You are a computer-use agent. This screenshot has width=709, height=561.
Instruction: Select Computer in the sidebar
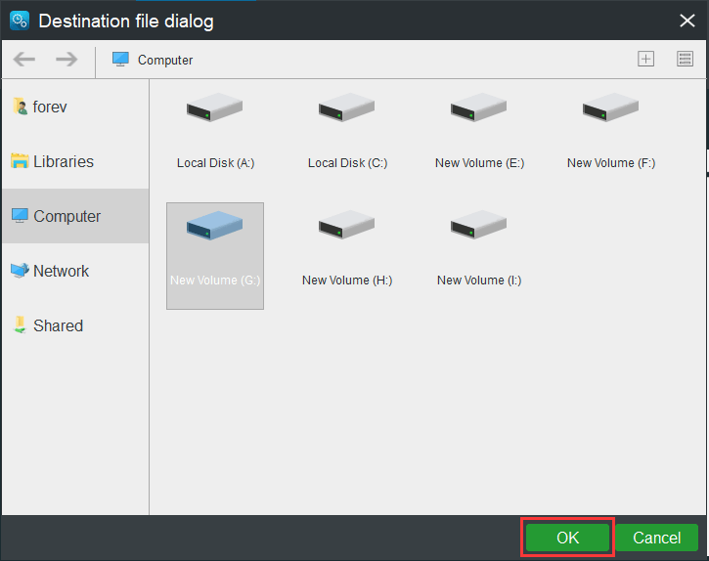[75, 216]
